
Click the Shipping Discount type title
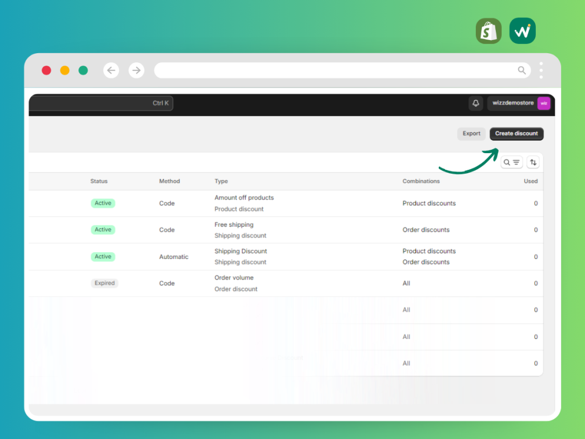tap(241, 251)
